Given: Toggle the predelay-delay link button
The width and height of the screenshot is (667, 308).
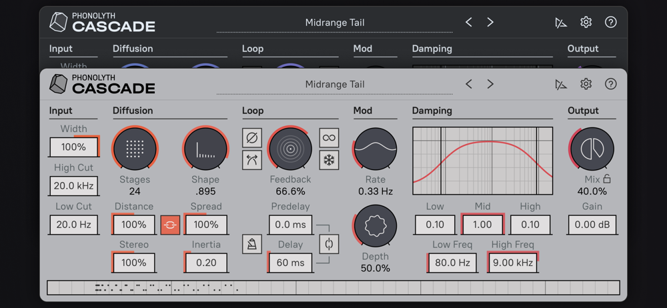Looking at the screenshot, I should 329,244.
